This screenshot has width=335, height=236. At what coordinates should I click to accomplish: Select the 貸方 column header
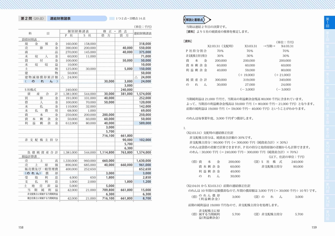pos(124,36)
